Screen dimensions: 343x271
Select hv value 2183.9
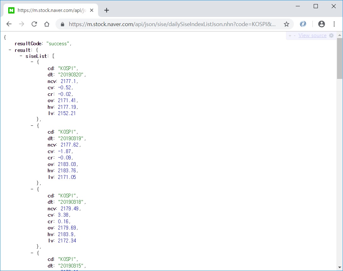pyautogui.click(x=66, y=234)
